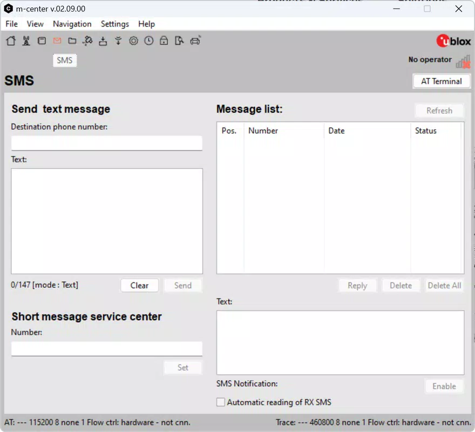Click the clock toolbar icon
475x432 pixels.
click(149, 40)
